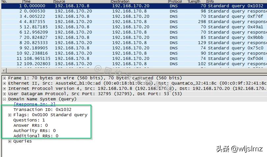
Task: Select packet 8 with length 129
Action: click(x=134, y=43)
